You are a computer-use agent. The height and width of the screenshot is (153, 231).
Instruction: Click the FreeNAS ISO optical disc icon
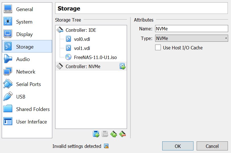(68, 57)
